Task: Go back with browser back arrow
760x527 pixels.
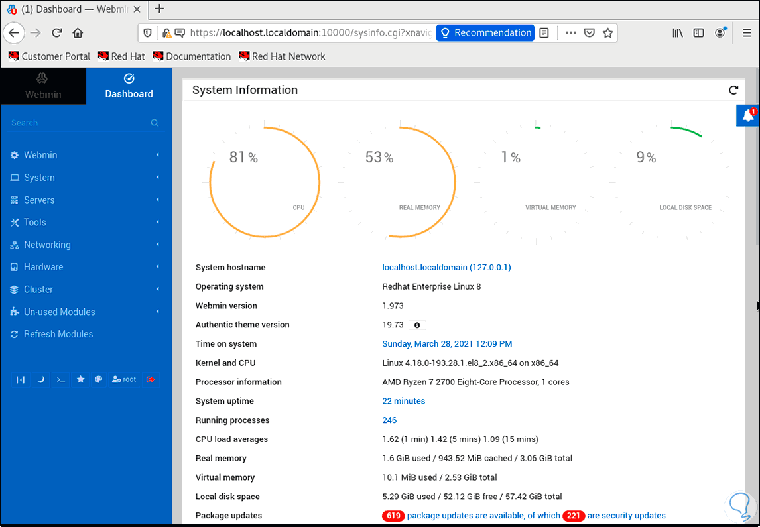Action: pos(14,33)
